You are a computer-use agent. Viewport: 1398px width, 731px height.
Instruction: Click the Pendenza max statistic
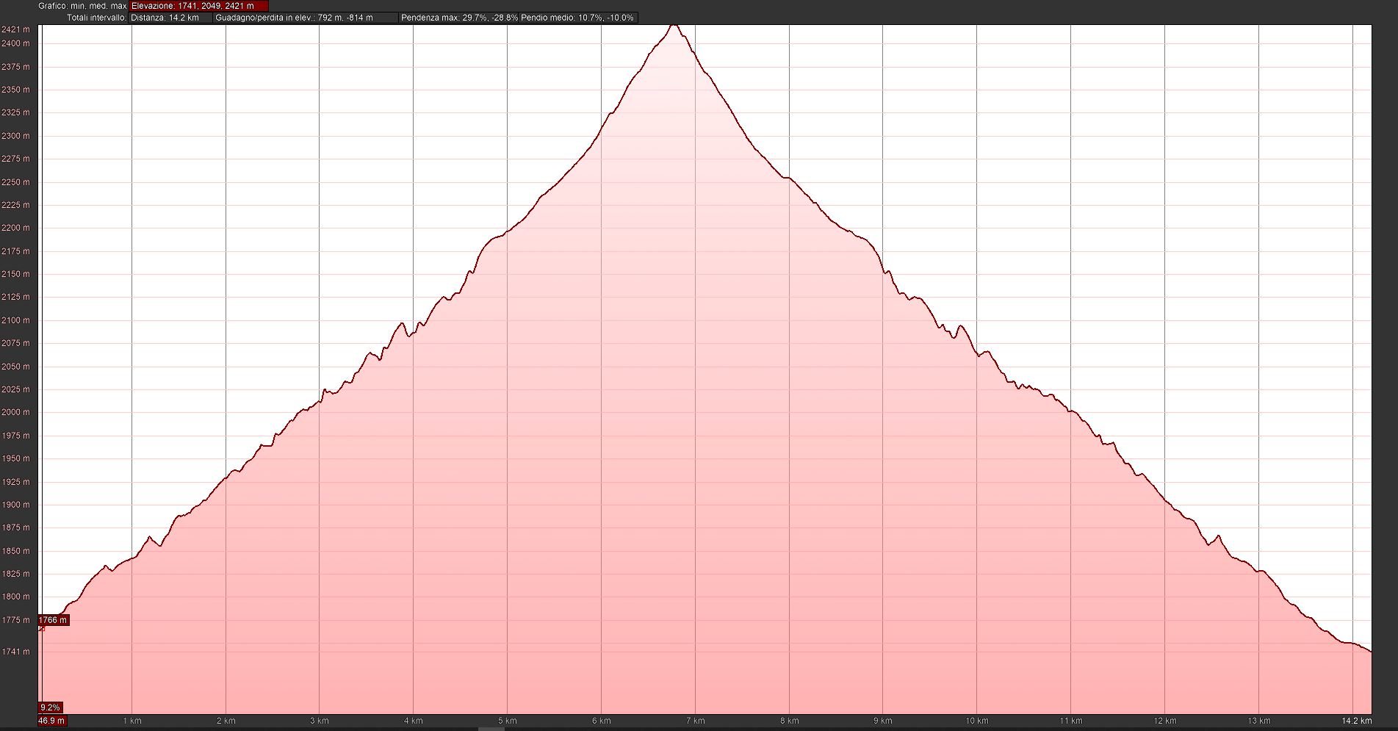[x=459, y=18]
